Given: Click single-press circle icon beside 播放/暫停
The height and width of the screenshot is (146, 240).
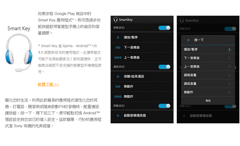Looking at the screenshot, I should tap(118, 37).
